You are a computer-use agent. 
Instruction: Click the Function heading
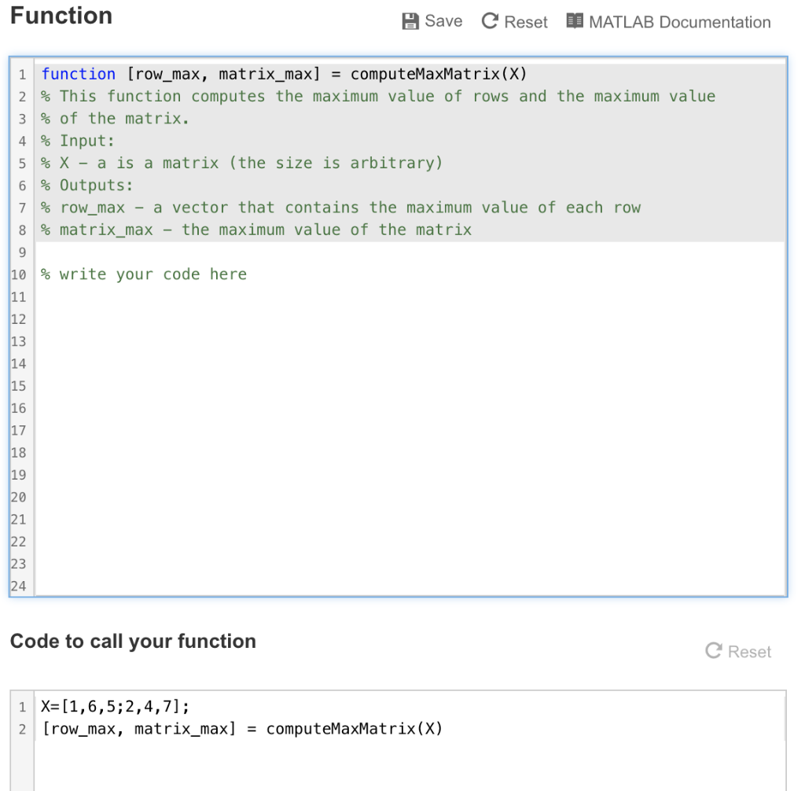point(61,16)
